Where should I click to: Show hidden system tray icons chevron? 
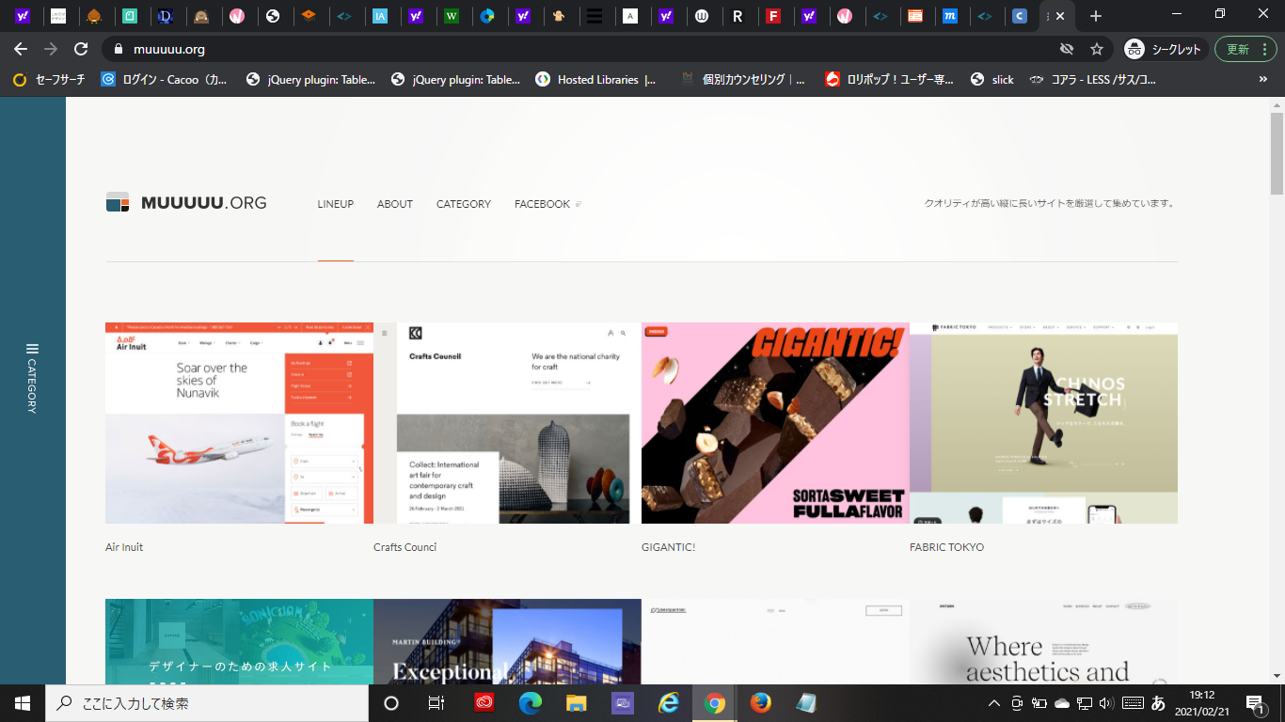[993, 703]
